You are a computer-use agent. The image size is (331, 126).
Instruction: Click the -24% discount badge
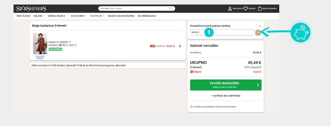[x=153, y=46]
